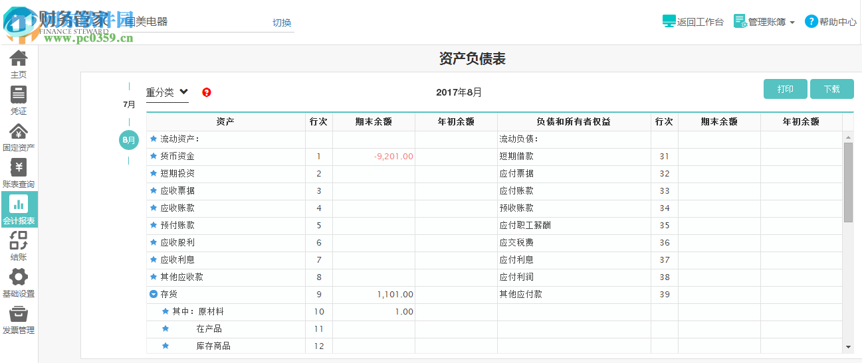Screen dimensions: 862x363
Task: Click 返回工作台 return to workbench
Action: click(693, 22)
